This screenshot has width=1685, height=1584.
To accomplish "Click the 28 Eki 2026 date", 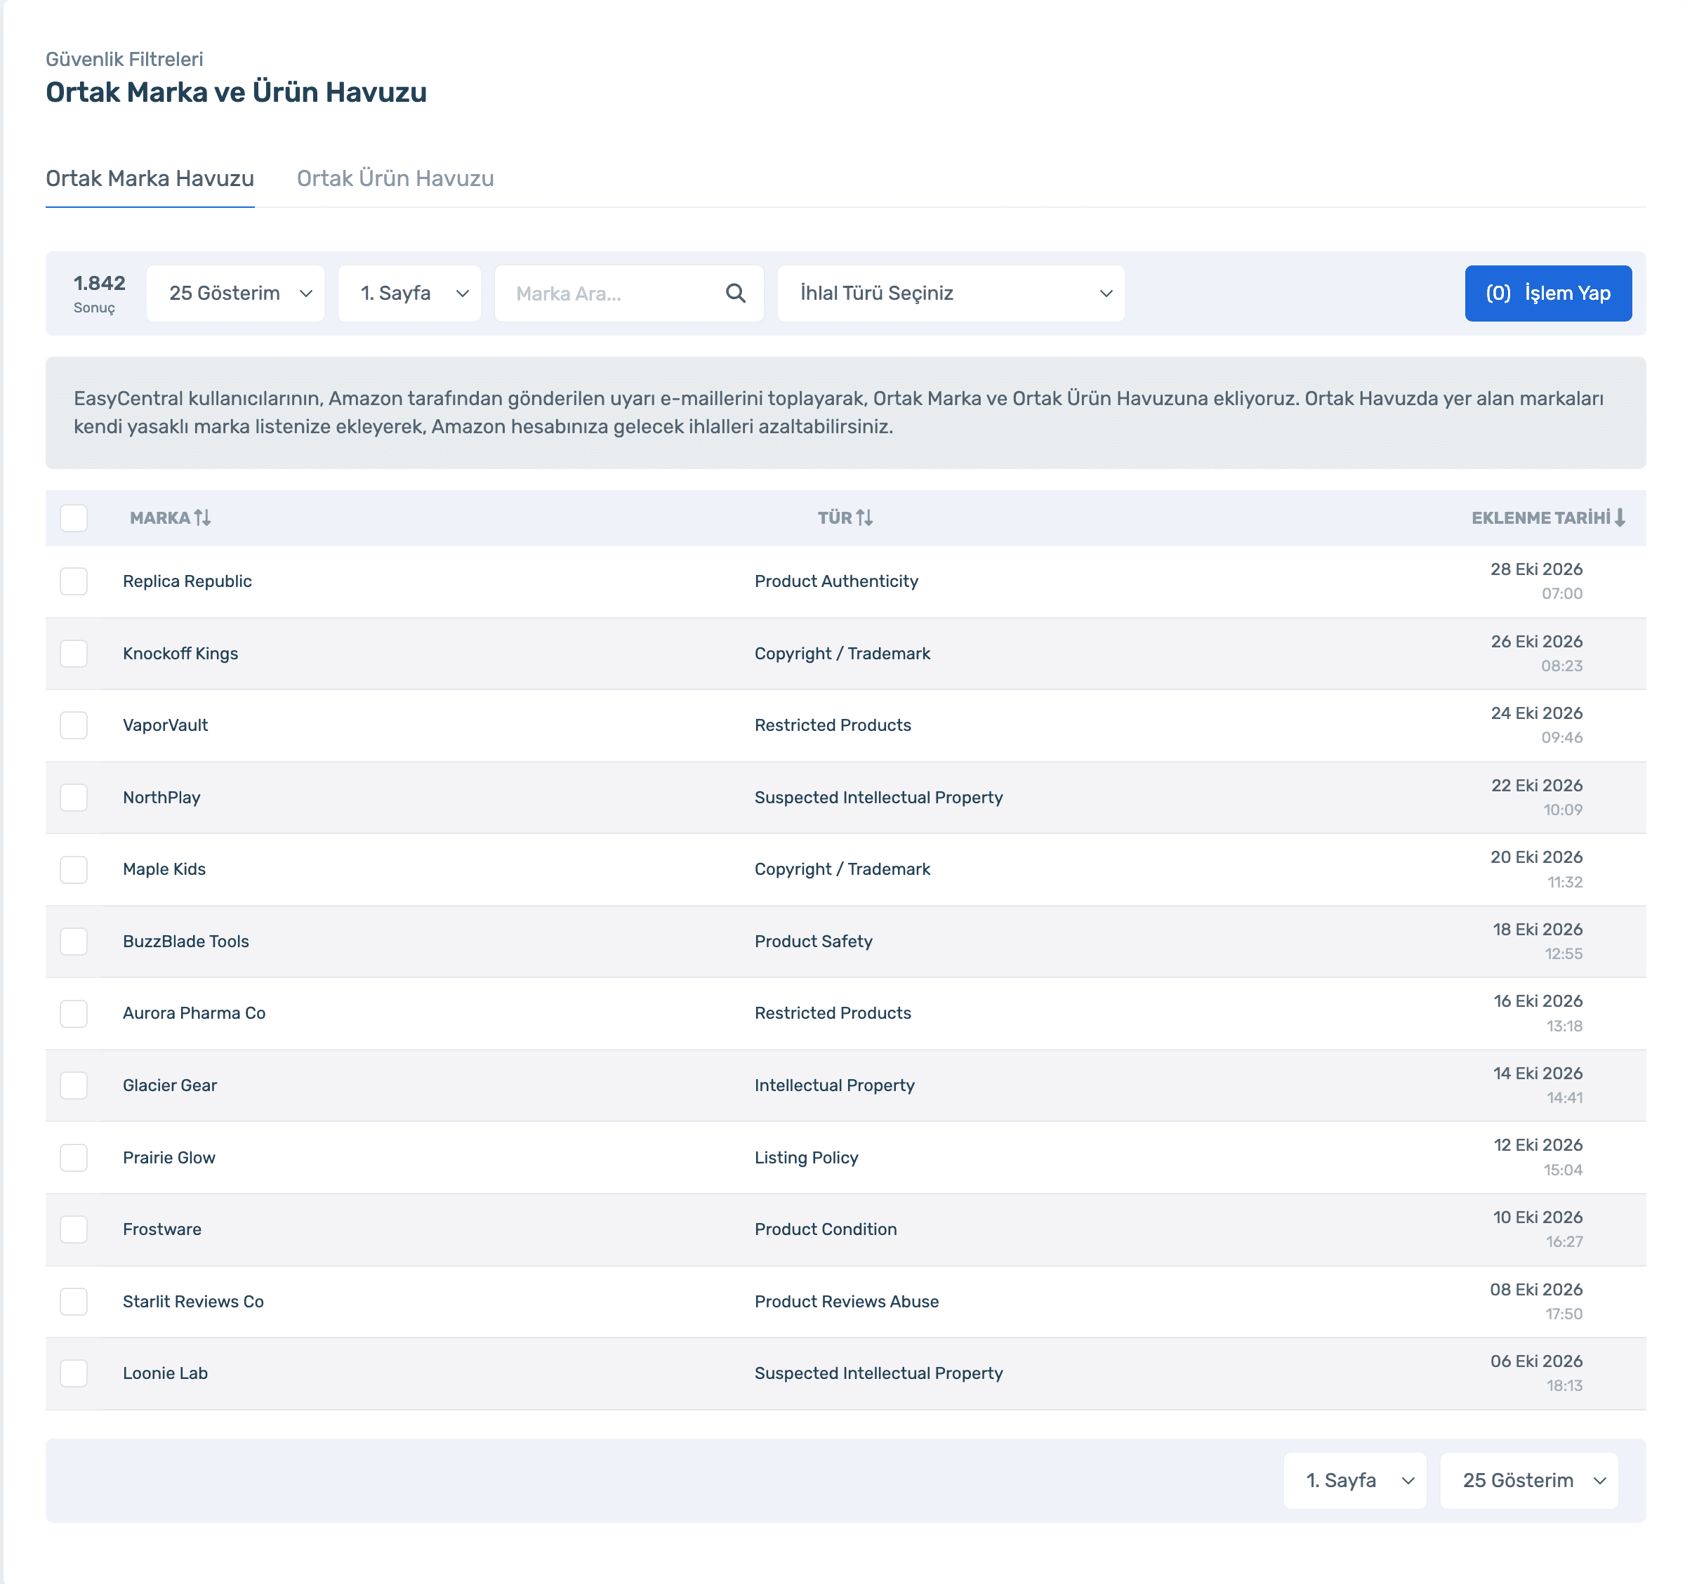I will point(1537,569).
